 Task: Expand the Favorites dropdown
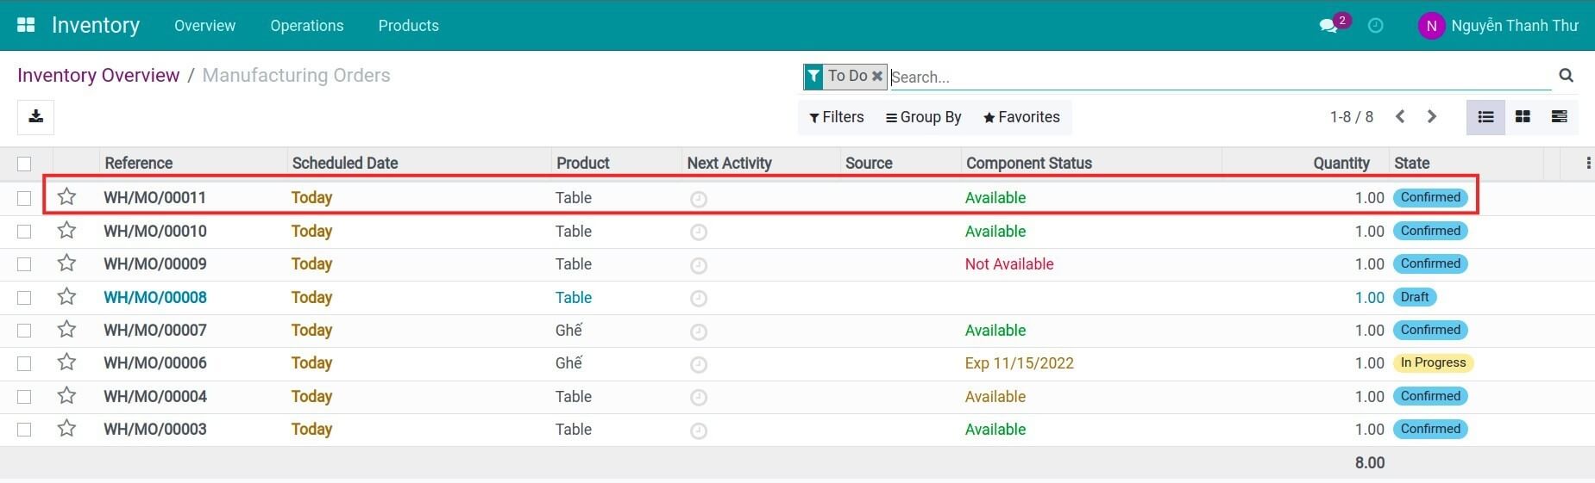[1021, 117]
